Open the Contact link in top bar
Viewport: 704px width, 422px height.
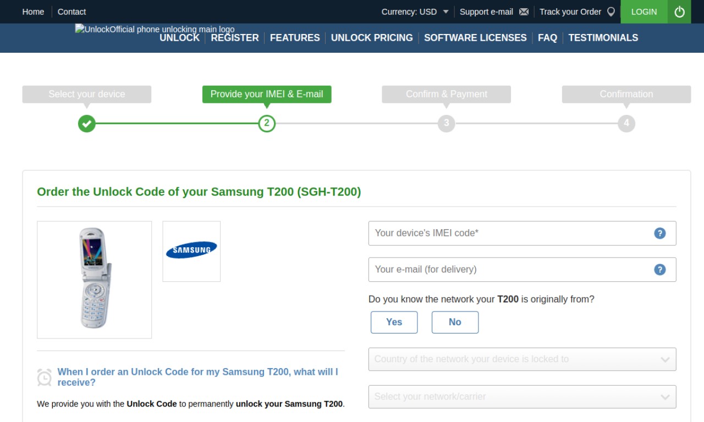[x=71, y=12]
